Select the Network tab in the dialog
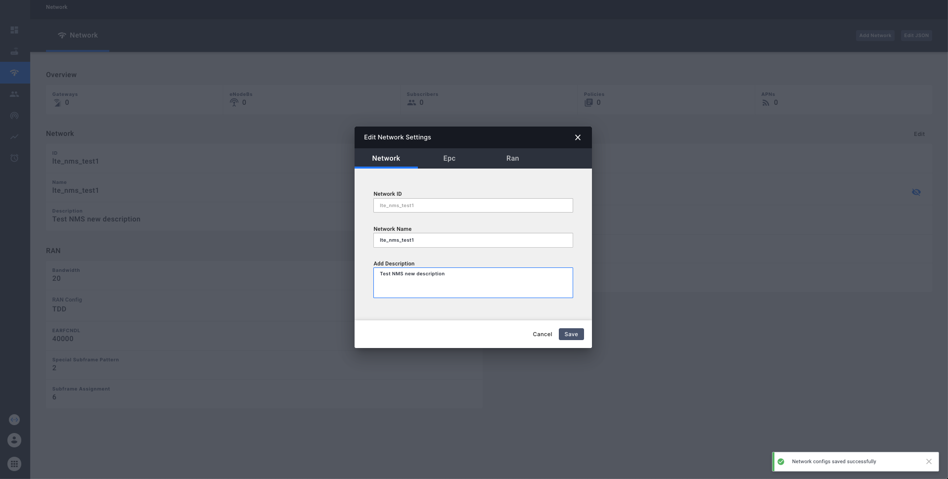This screenshot has height=479, width=948. [x=386, y=158]
